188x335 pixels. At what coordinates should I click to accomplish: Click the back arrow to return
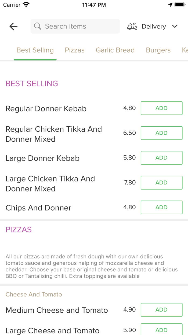(13, 26)
